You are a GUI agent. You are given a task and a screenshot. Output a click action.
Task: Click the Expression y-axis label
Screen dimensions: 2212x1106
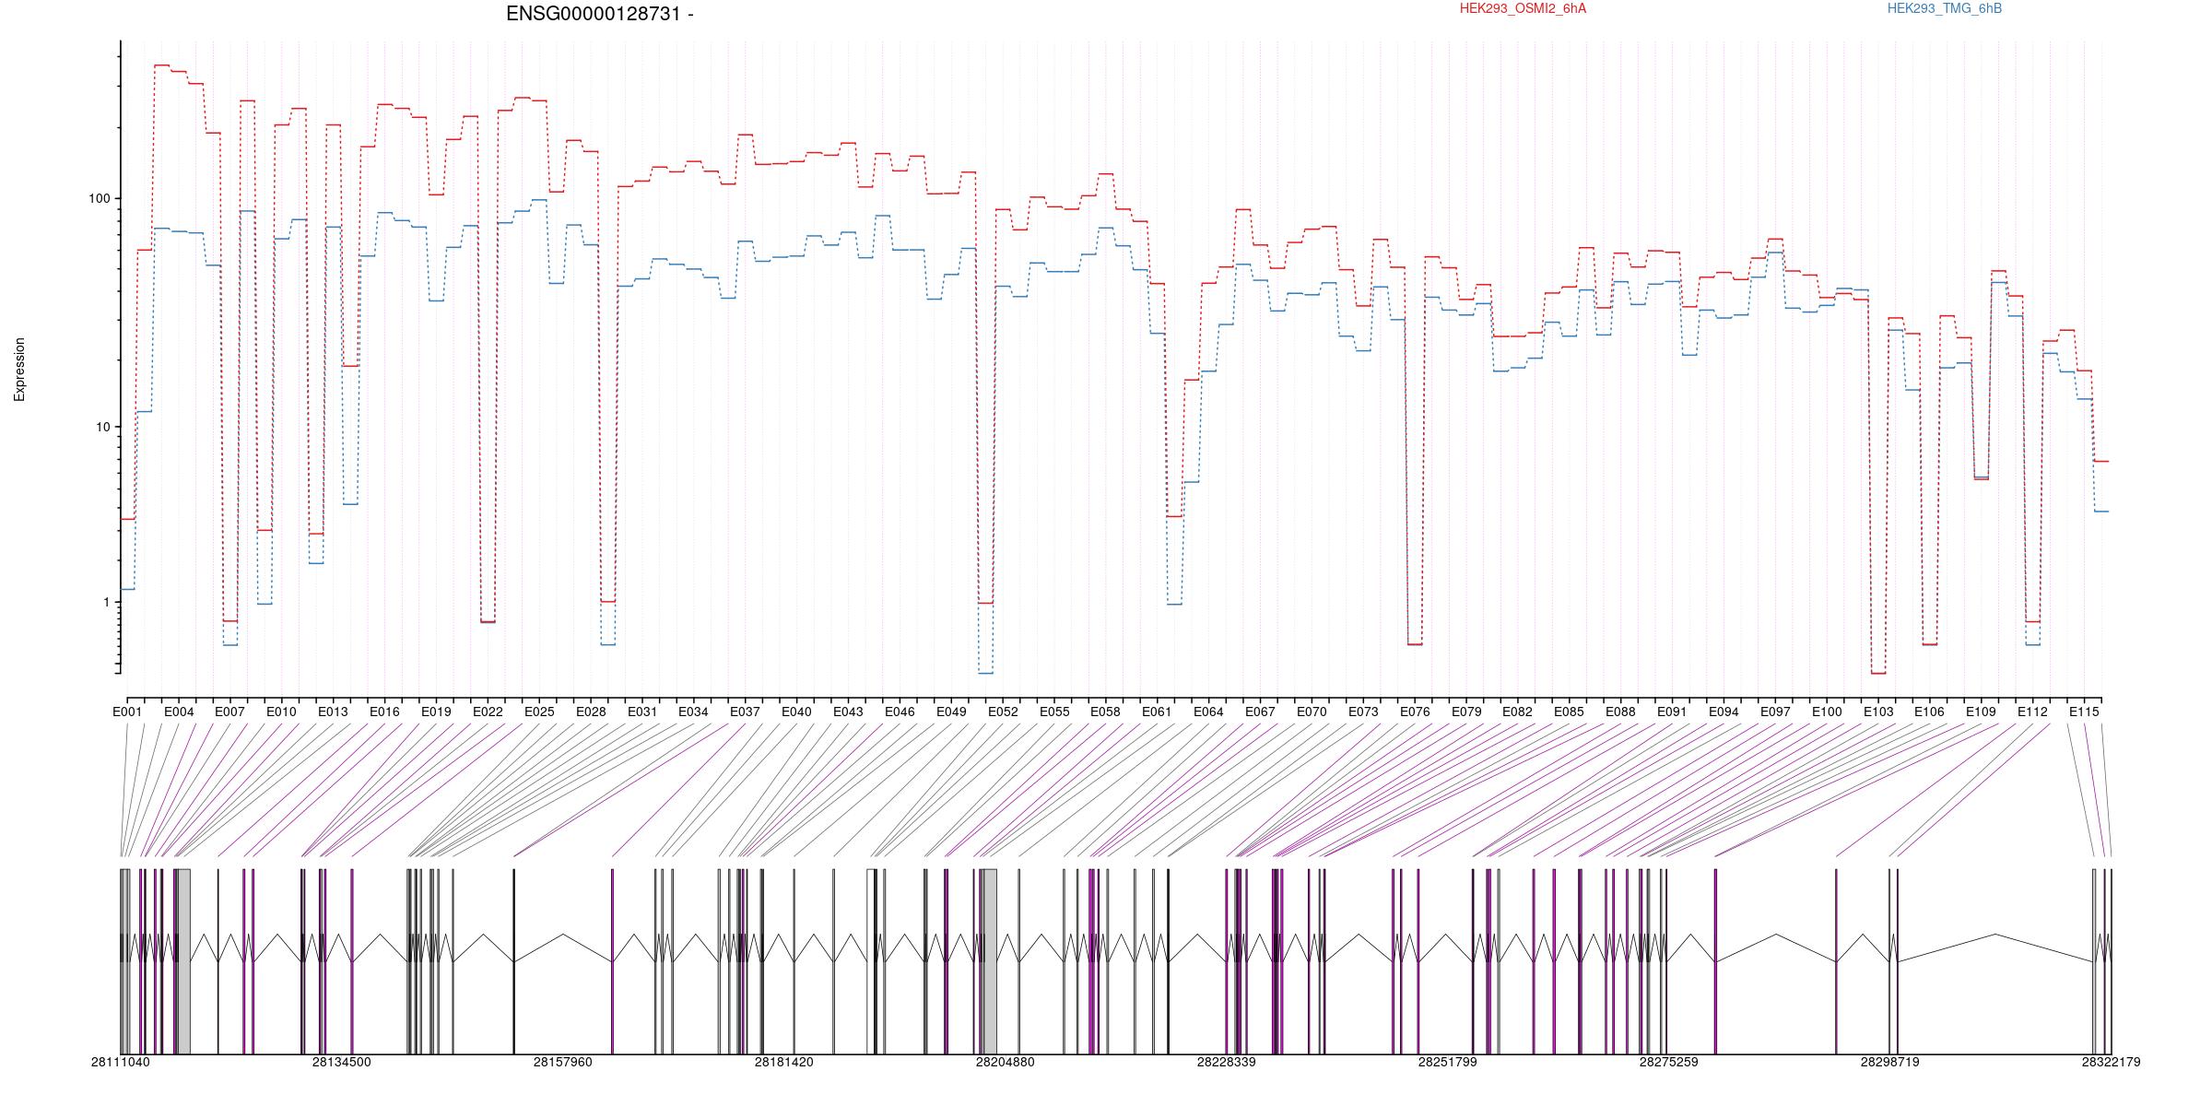pyautogui.click(x=19, y=369)
